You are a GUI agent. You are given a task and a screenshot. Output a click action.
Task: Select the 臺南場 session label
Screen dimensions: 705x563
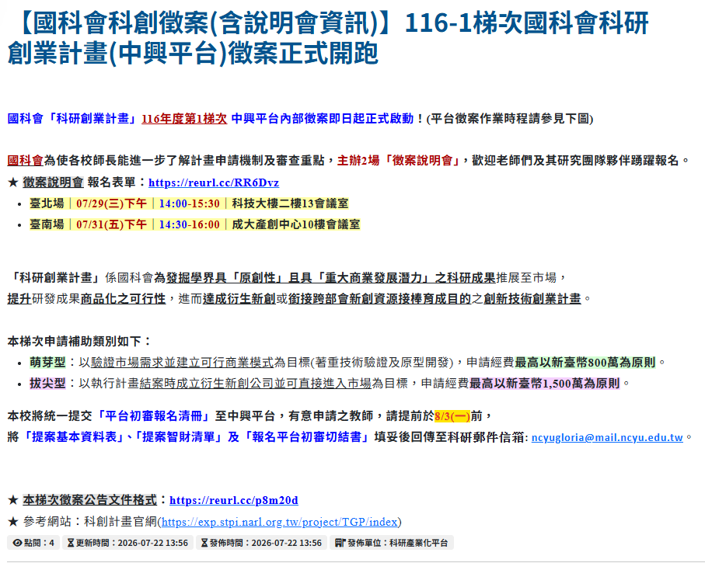(47, 224)
